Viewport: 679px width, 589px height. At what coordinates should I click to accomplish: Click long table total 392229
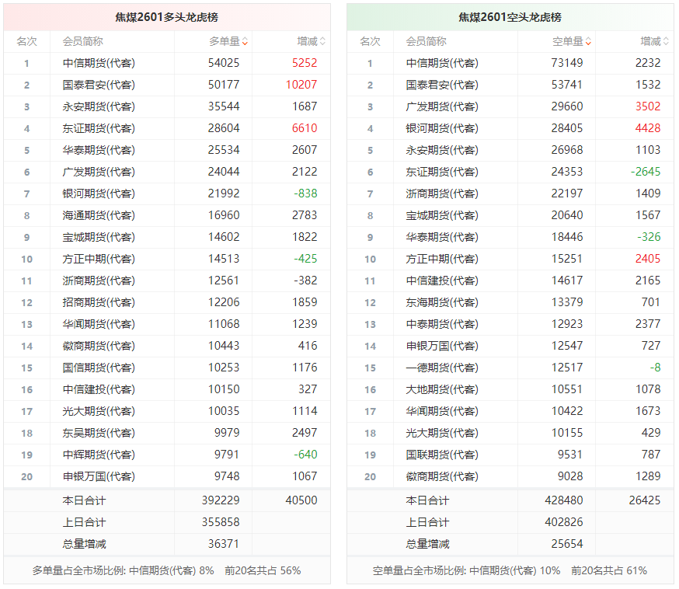pos(221,500)
